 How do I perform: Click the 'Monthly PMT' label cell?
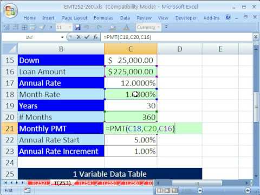61,128
